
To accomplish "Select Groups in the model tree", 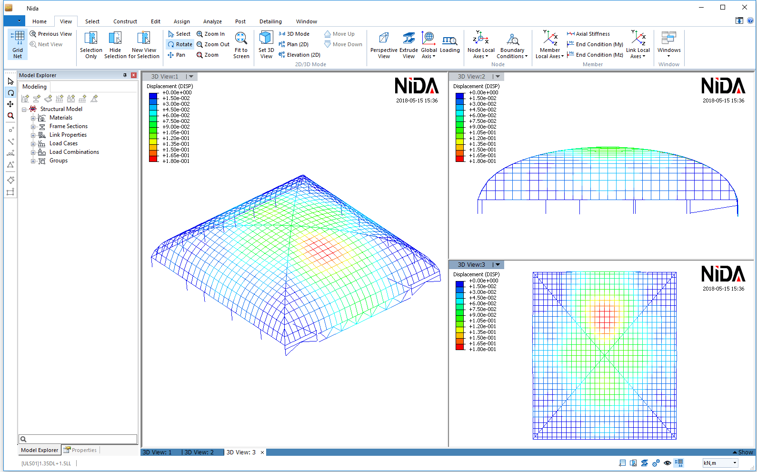I will pyautogui.click(x=58, y=161).
